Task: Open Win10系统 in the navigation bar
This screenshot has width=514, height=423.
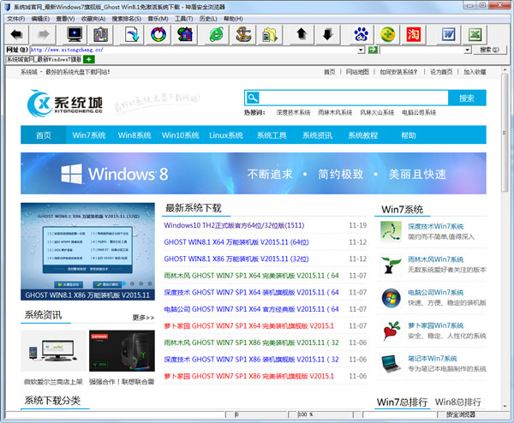Action: 180,135
